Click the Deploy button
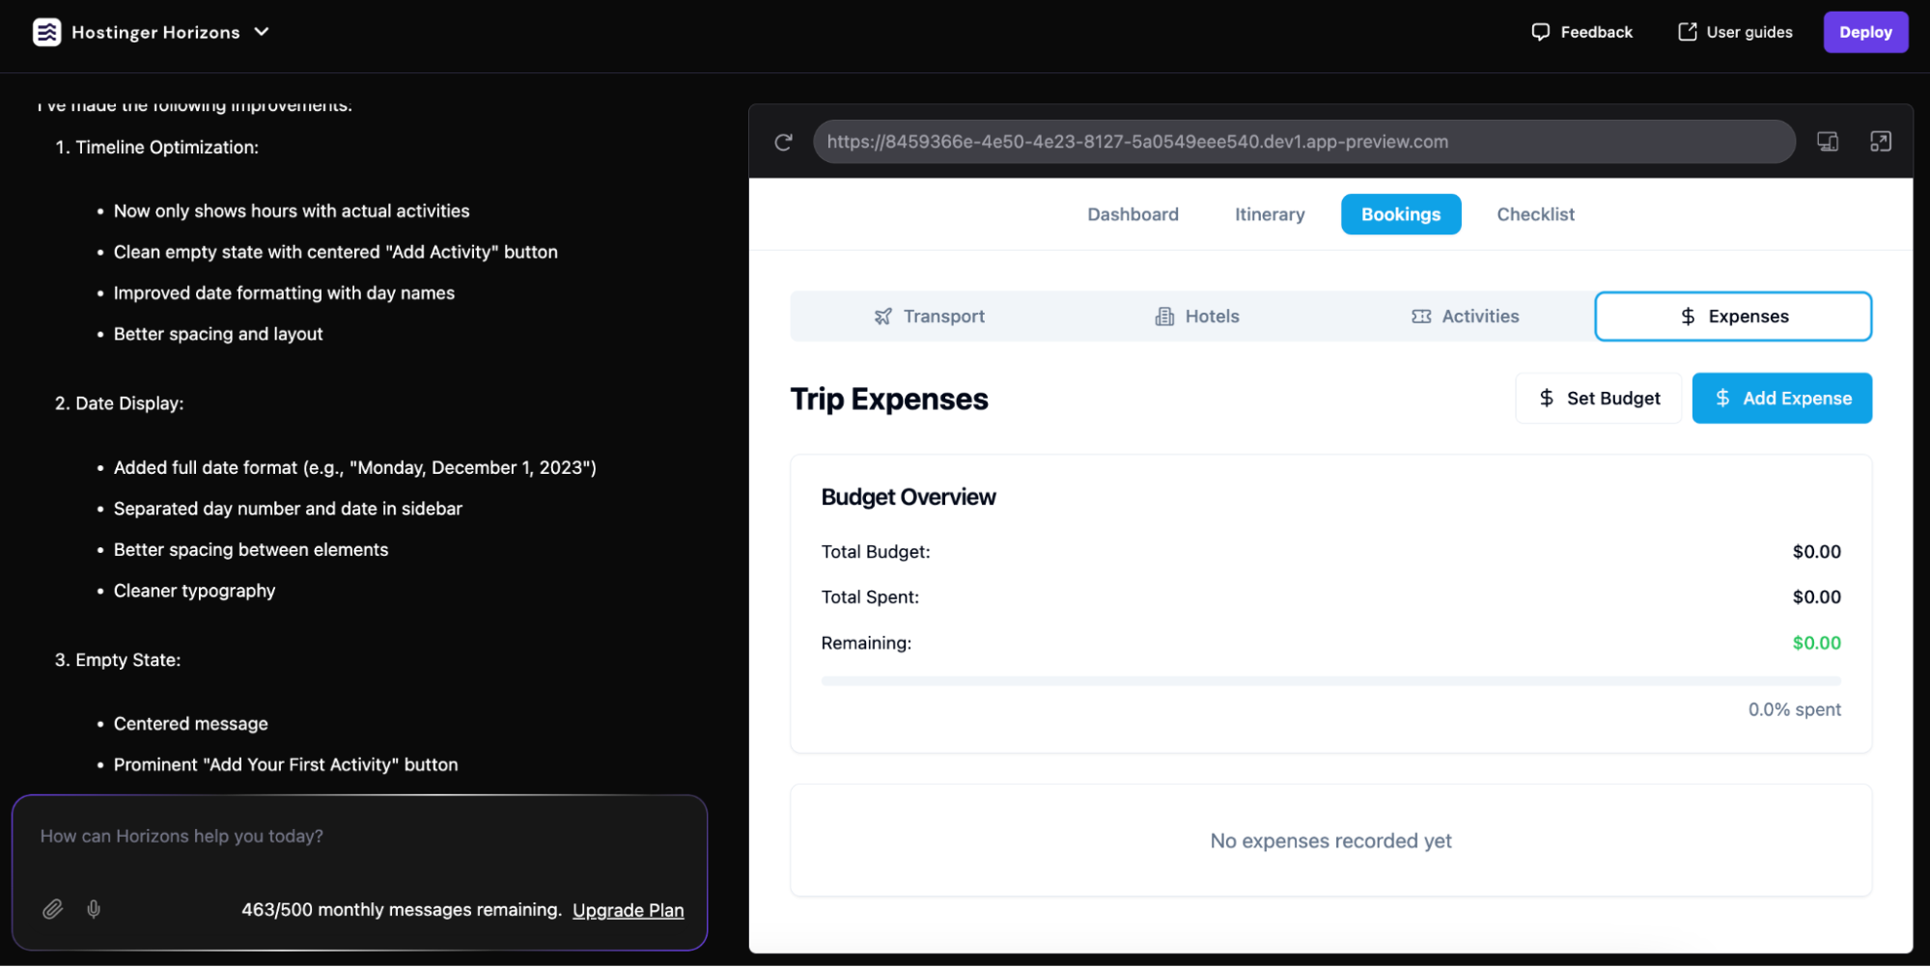 click(1864, 31)
